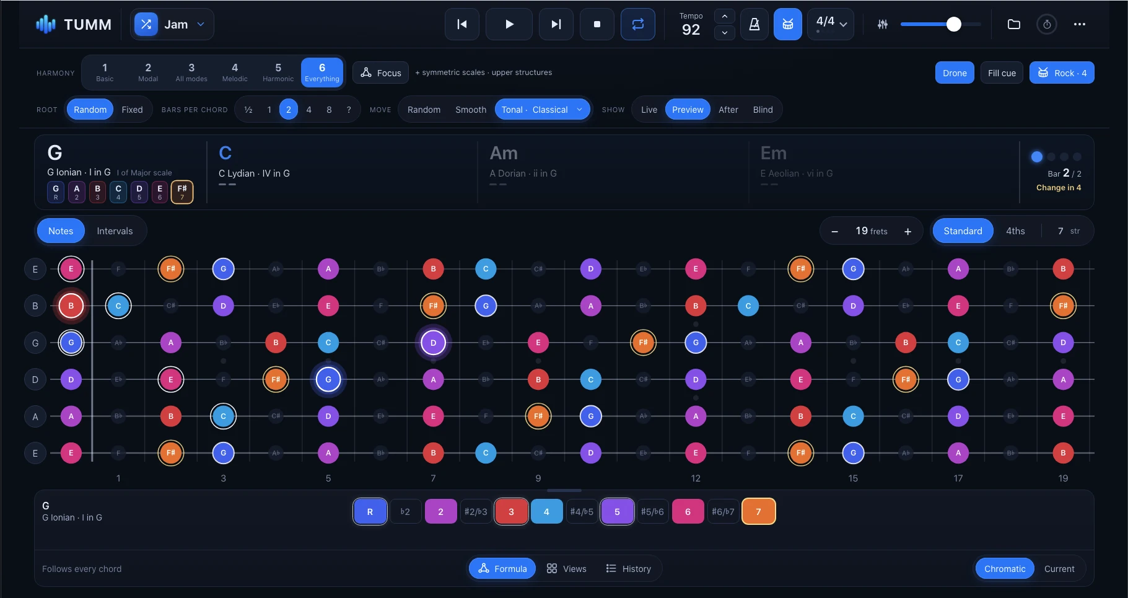Start playback with the play button
This screenshot has height=598, width=1128.
coord(509,24)
